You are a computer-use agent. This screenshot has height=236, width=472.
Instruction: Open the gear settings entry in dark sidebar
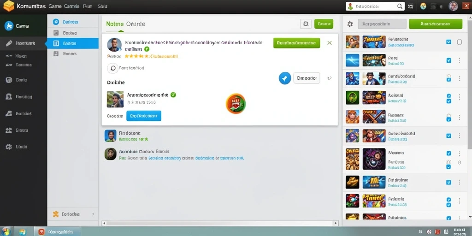point(9,147)
